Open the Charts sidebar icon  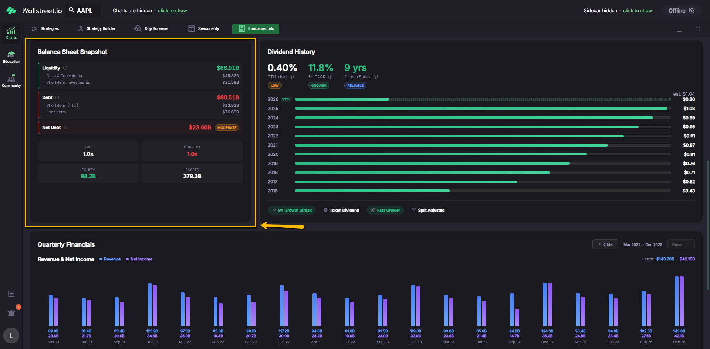click(11, 32)
